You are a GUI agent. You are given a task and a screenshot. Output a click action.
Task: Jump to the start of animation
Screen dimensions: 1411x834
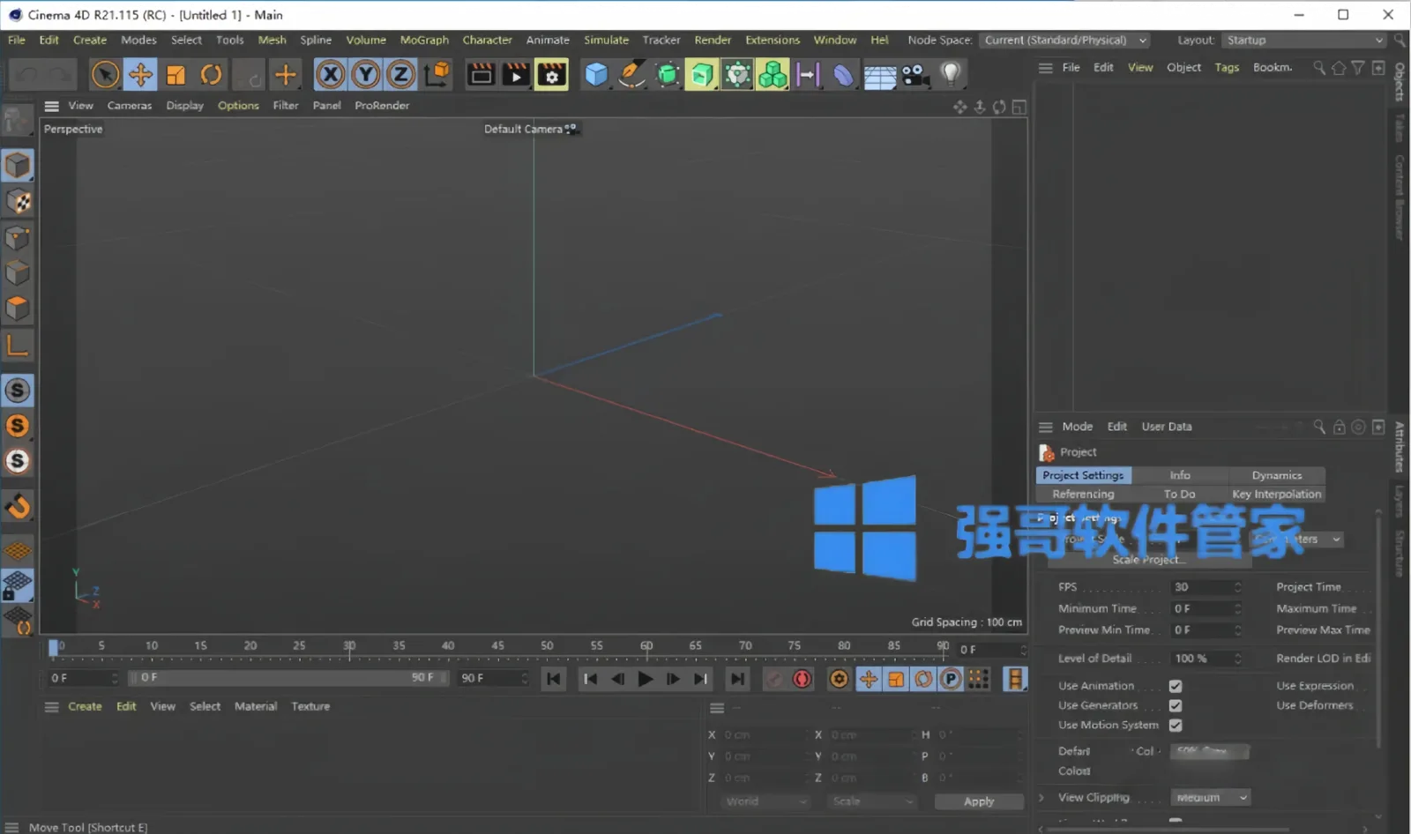(x=554, y=679)
